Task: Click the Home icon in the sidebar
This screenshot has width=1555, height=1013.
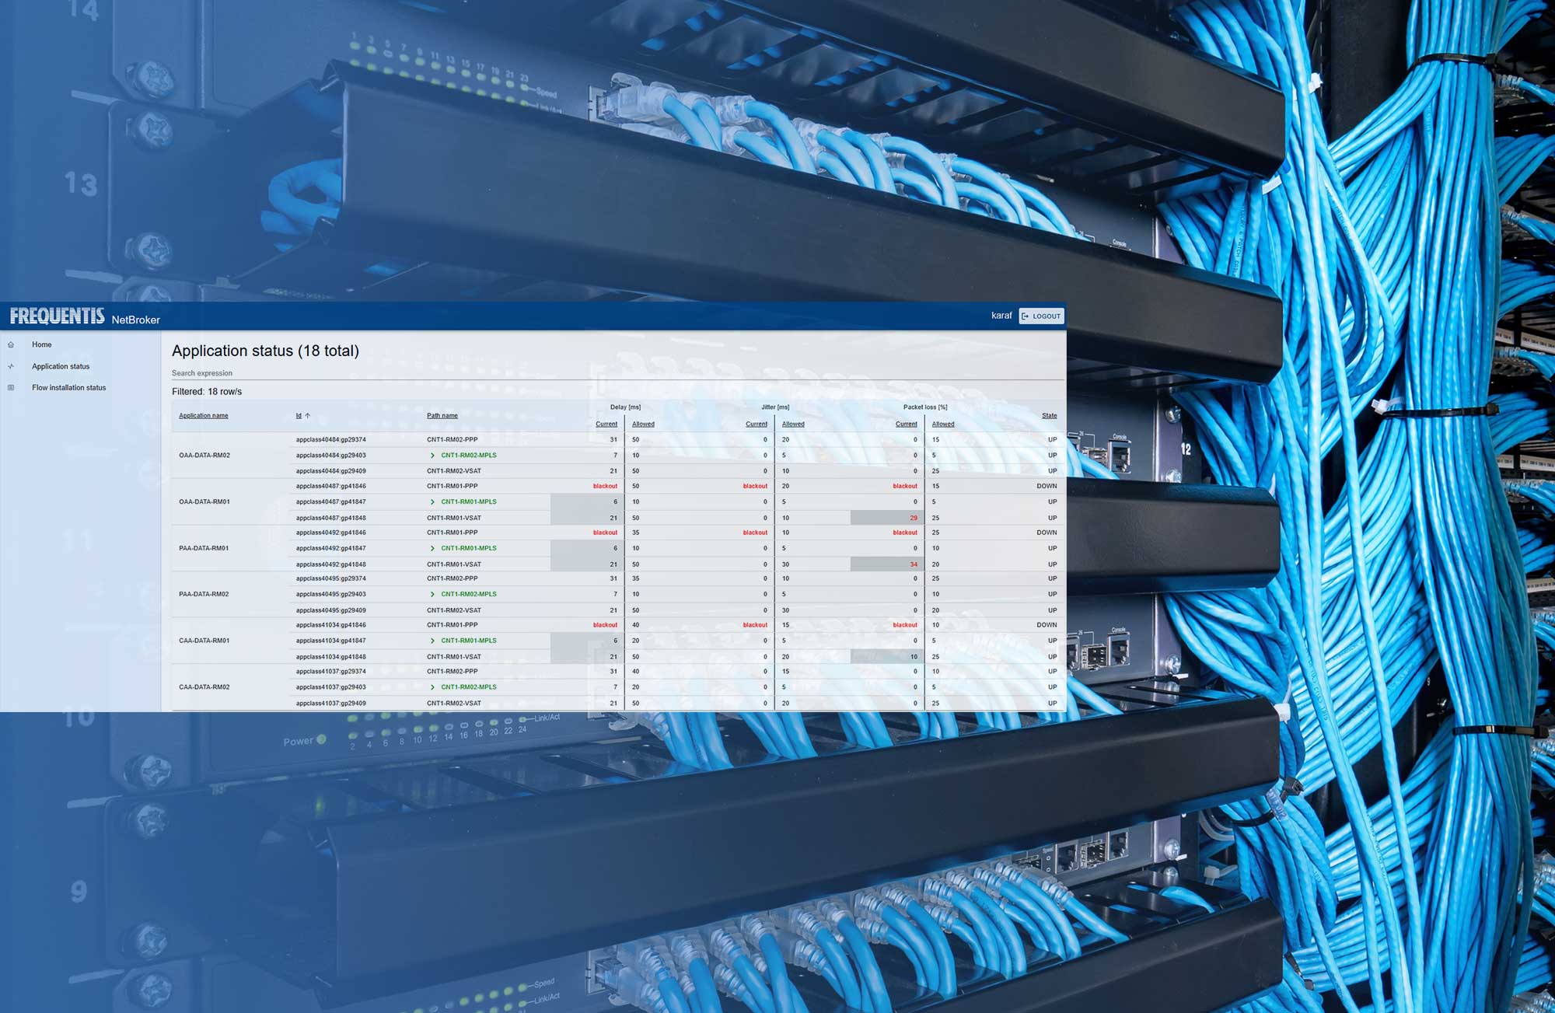Action: [x=11, y=344]
